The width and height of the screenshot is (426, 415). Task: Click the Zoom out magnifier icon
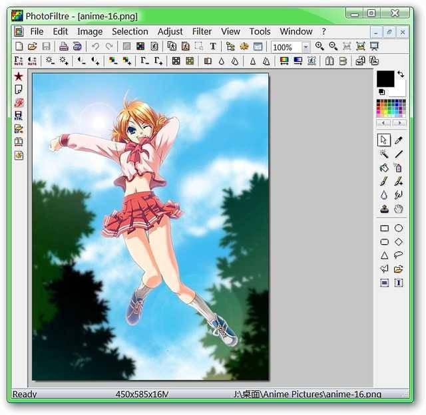pos(333,47)
